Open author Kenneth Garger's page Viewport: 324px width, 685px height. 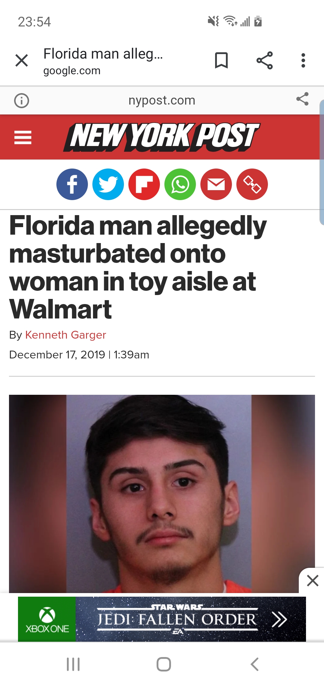pos(66,335)
